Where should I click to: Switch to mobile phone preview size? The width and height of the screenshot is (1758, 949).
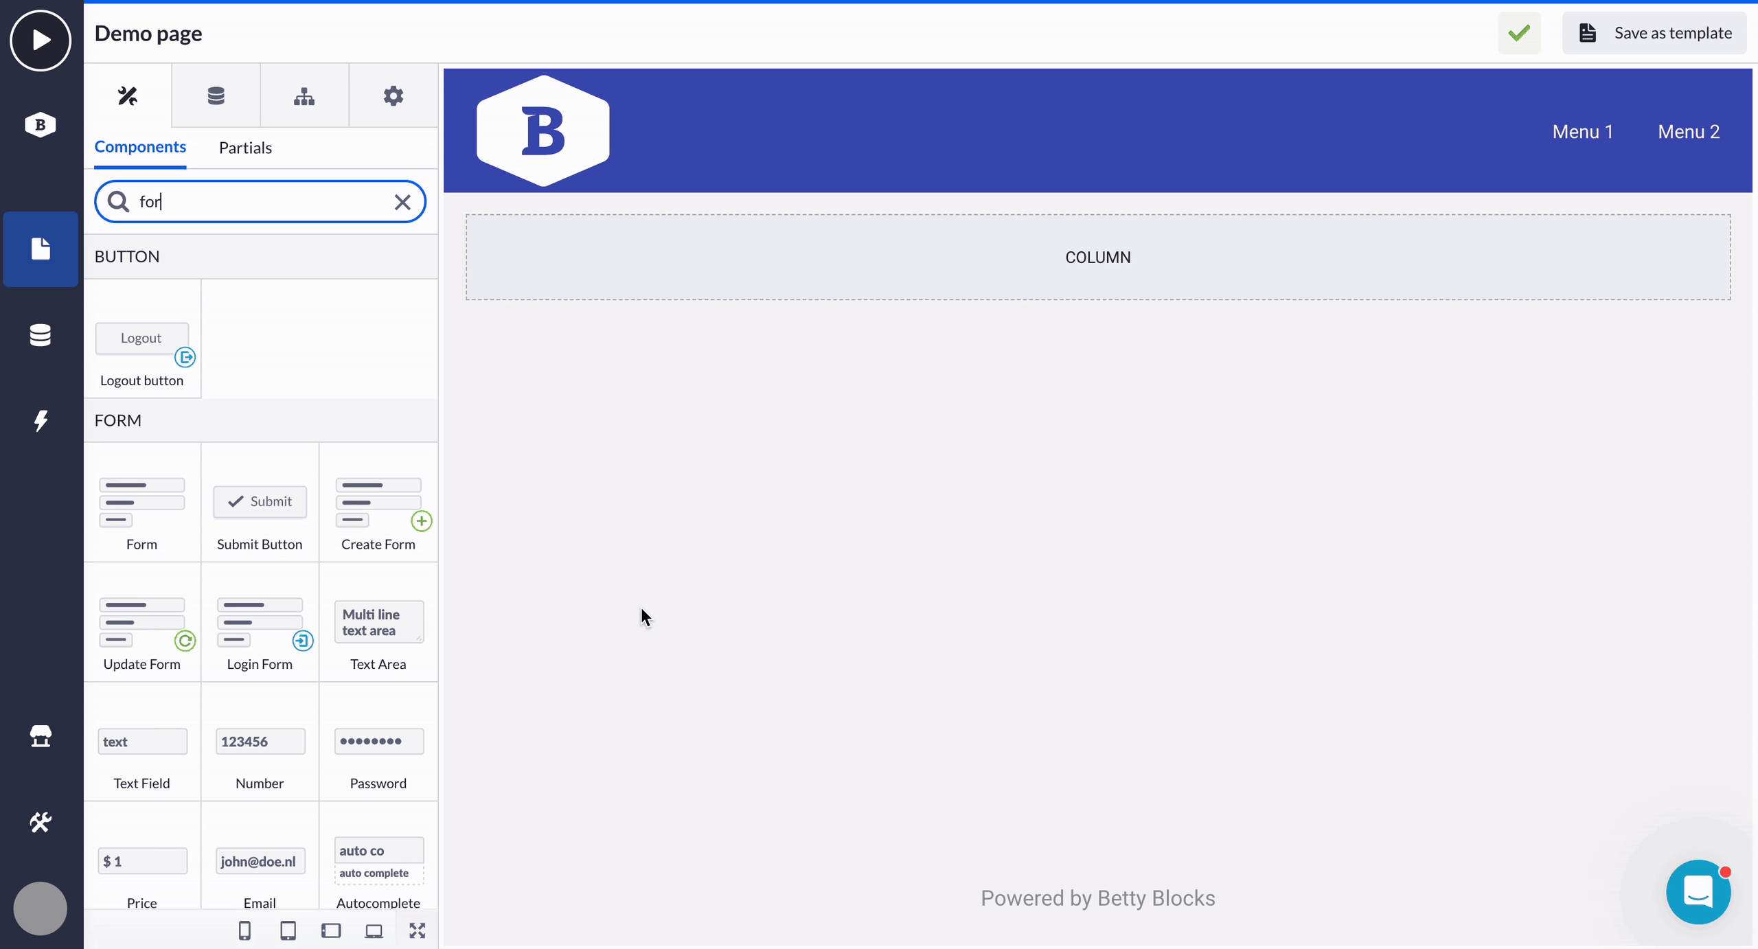coord(244,930)
